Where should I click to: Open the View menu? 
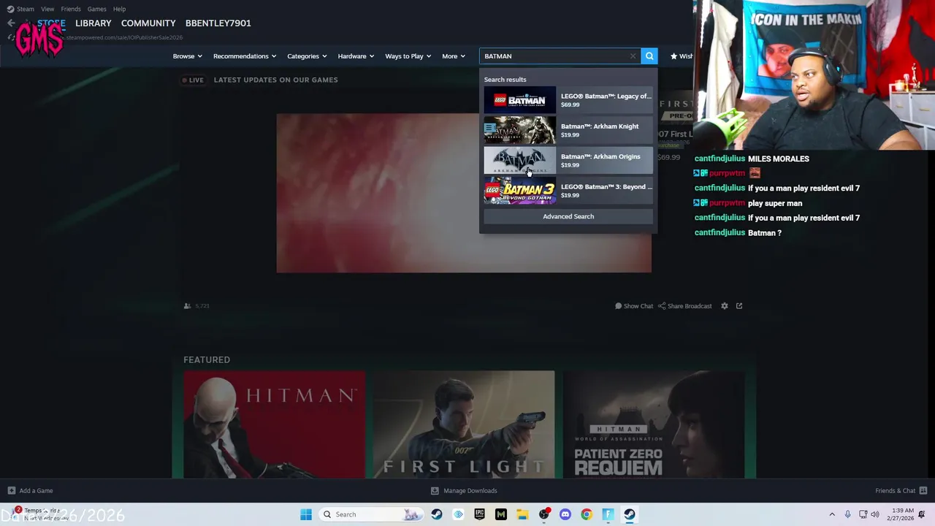click(47, 9)
